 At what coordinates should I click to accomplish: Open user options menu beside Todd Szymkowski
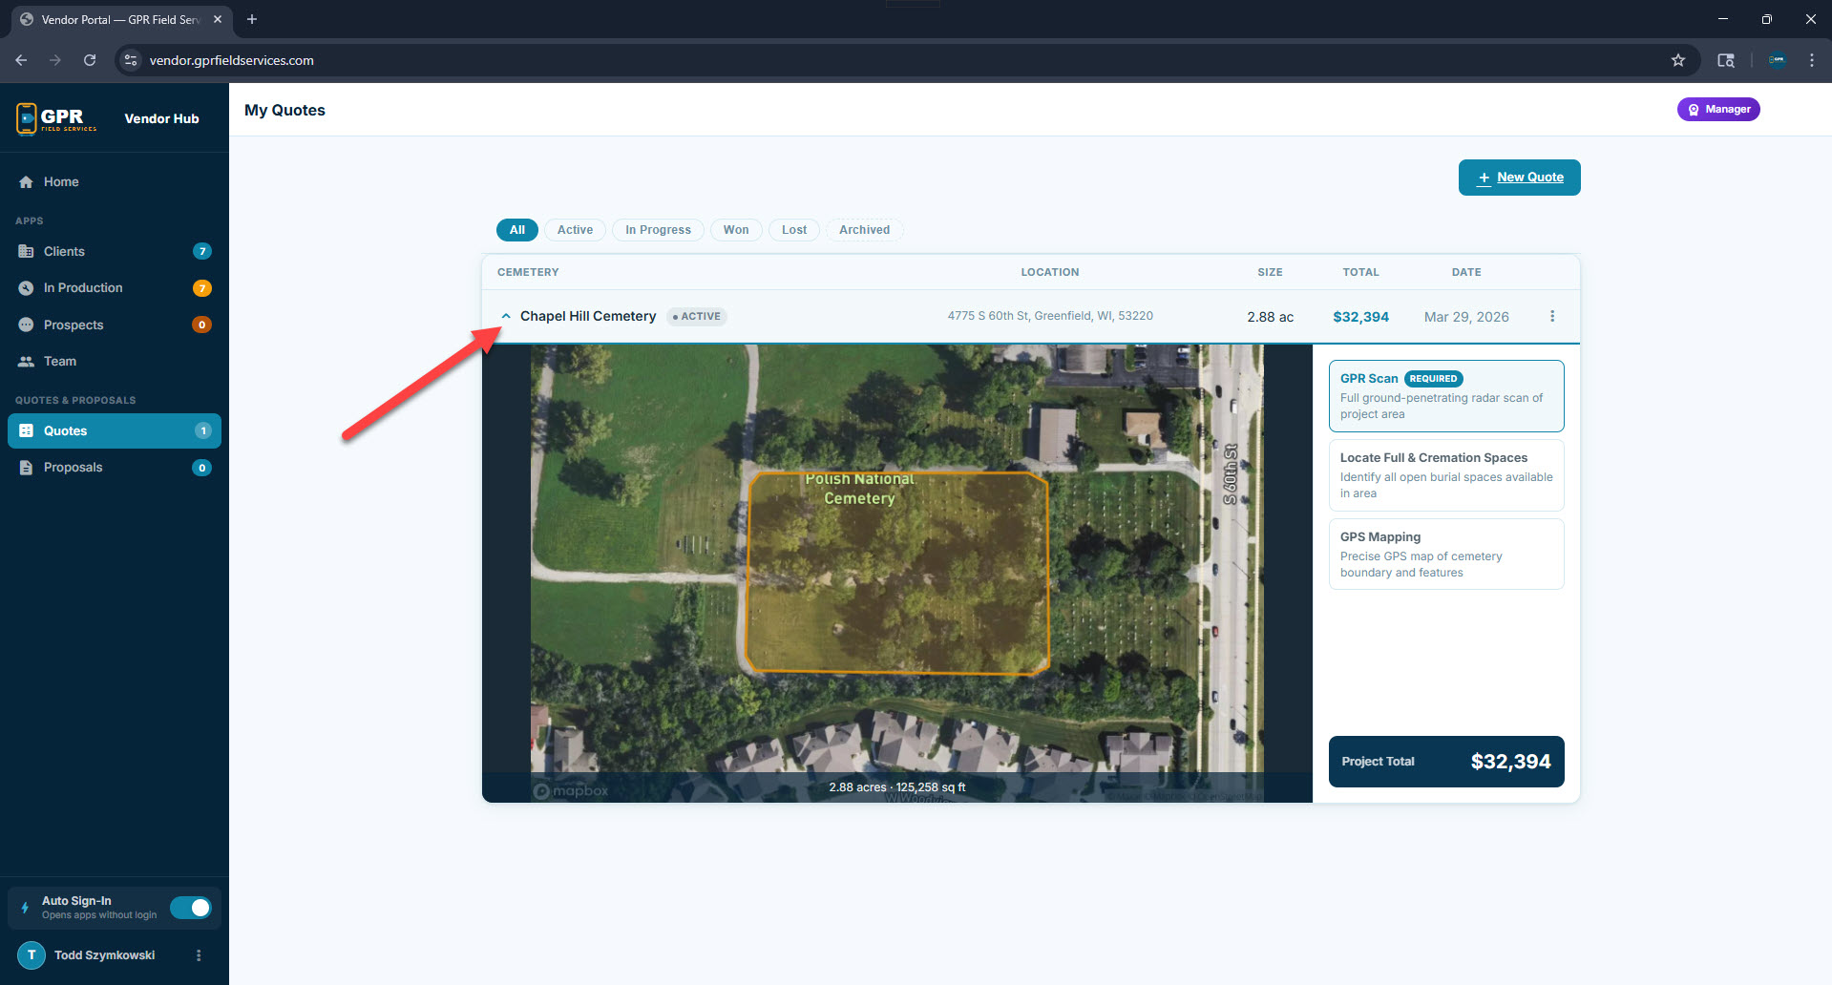[199, 955]
